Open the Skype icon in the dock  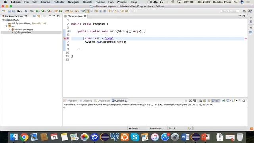tap(135, 137)
